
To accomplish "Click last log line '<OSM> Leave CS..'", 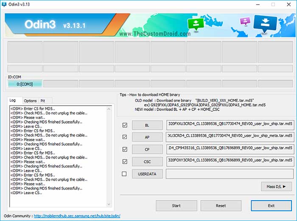I will 26,193.
